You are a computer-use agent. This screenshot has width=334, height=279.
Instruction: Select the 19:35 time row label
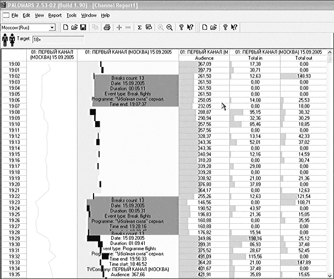tap(14, 275)
